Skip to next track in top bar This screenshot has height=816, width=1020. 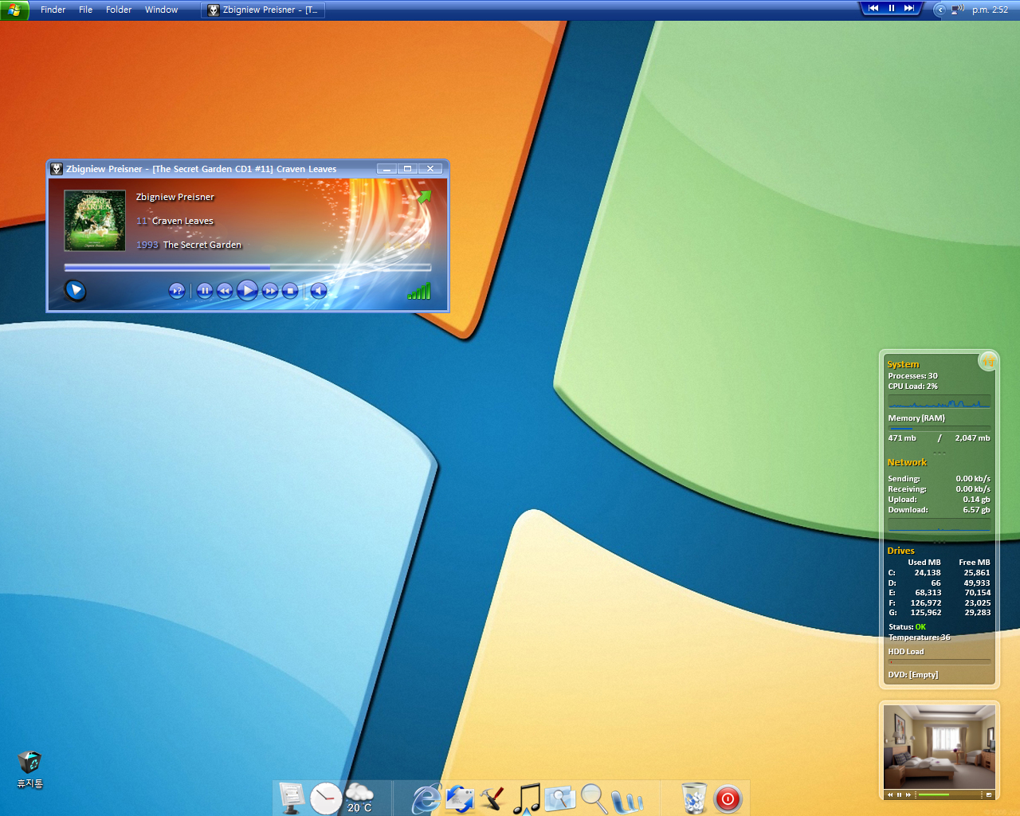click(909, 8)
